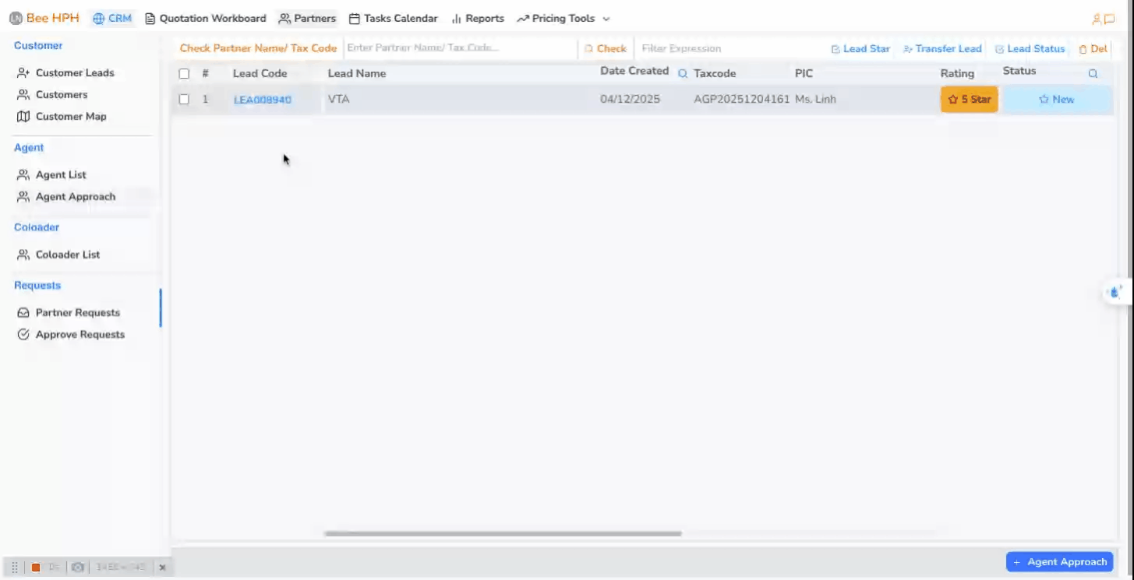Click the blue Agent Approach button
The height and width of the screenshot is (580, 1134).
tap(1059, 561)
